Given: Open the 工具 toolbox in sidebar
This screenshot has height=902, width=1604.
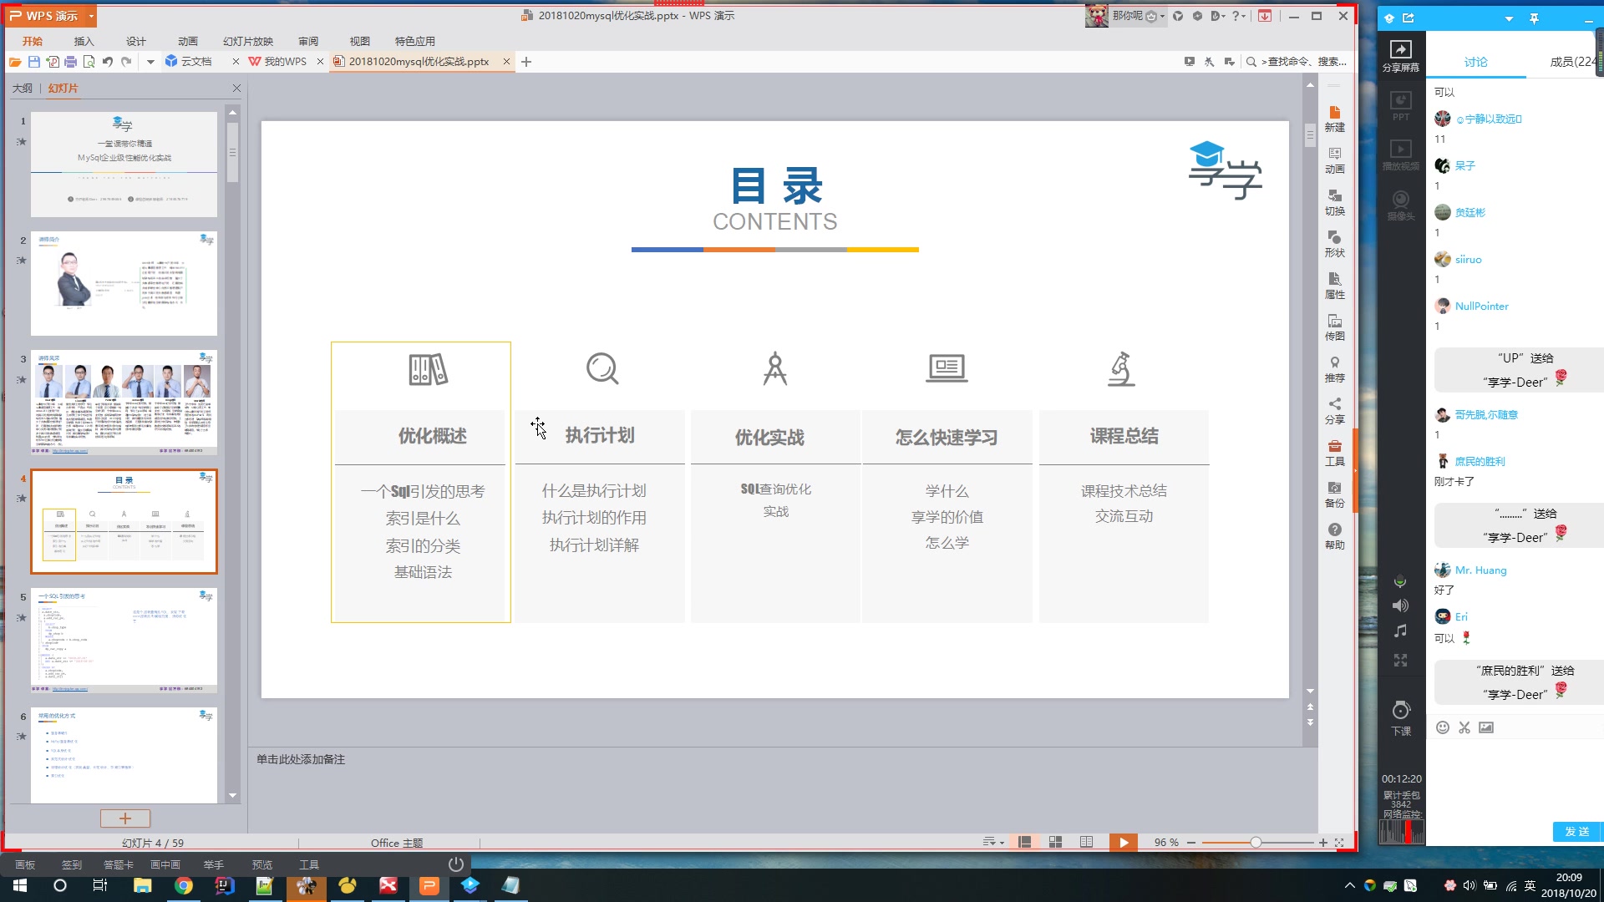Looking at the screenshot, I should 1334,453.
